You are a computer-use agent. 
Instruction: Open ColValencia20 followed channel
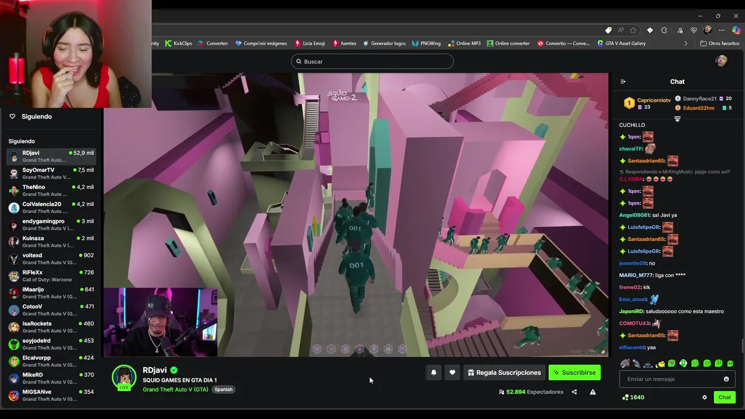click(51, 207)
